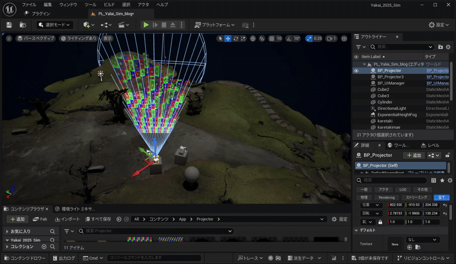Reset the 位置 location to default

[x=445, y=205]
